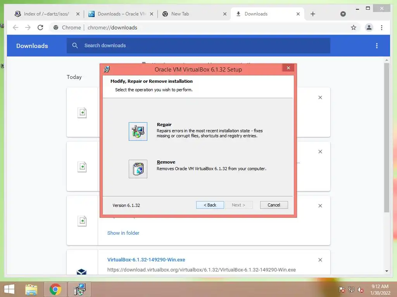Click the download.virtualbox.org source URL

(202, 270)
